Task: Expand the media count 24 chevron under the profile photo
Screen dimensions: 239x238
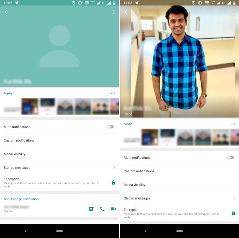Action: [x=233, y=124]
